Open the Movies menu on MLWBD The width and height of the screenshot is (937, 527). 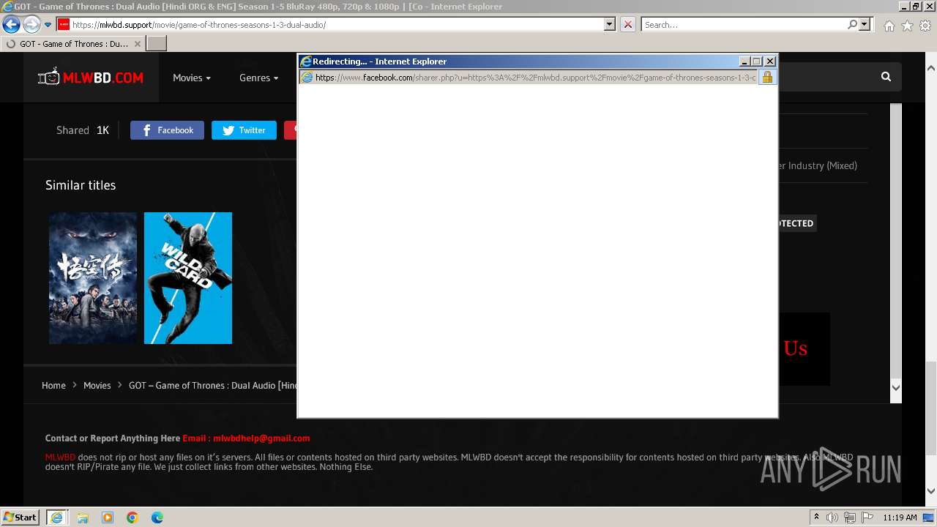[x=192, y=78]
